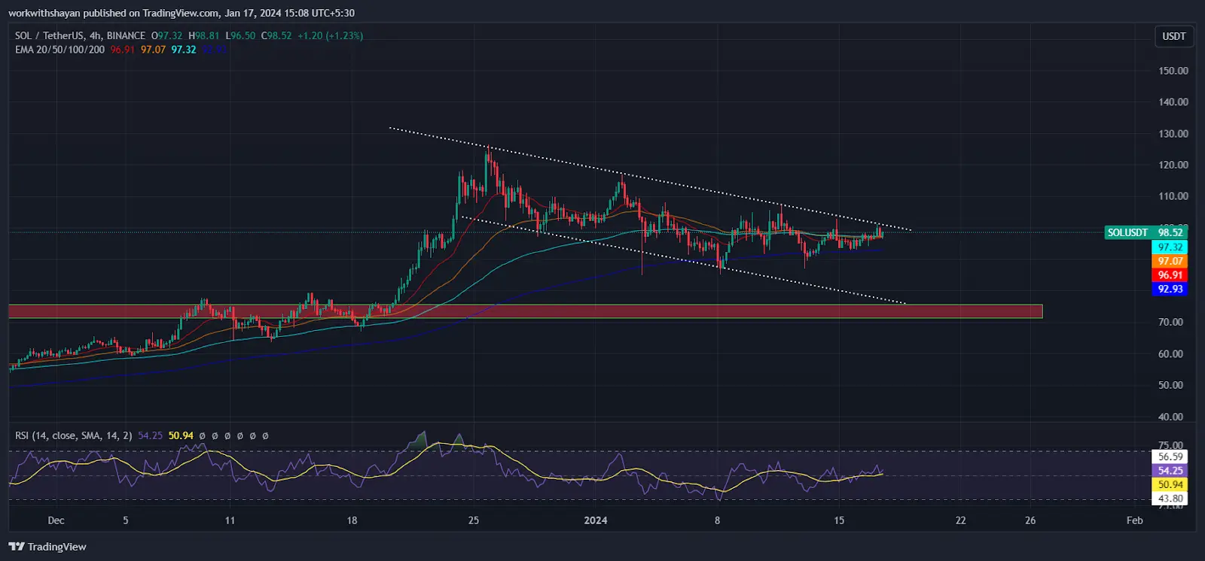Open the USDT currency selector button
The width and height of the screenshot is (1205, 561).
pyautogui.click(x=1173, y=36)
